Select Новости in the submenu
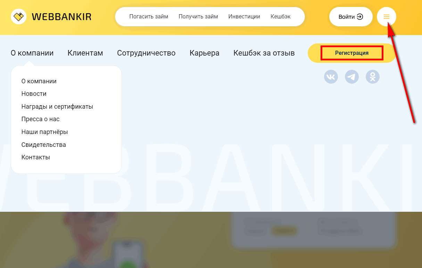 point(34,94)
